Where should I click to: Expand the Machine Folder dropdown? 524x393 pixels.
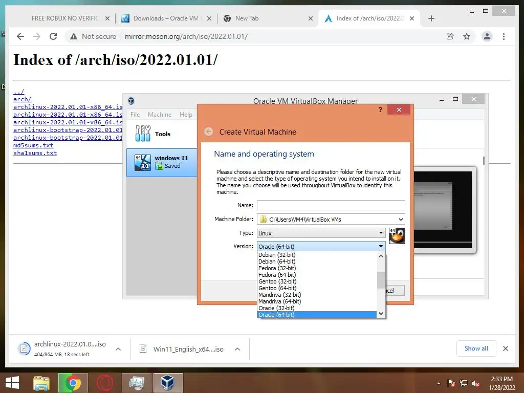tap(401, 220)
